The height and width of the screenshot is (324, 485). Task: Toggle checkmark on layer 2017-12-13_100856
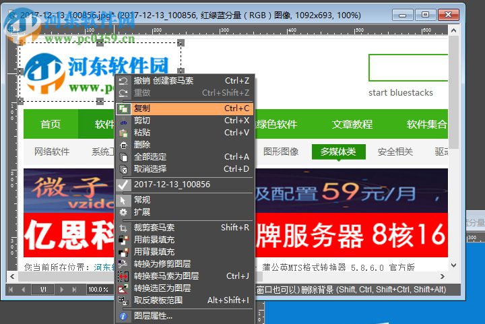(x=123, y=185)
